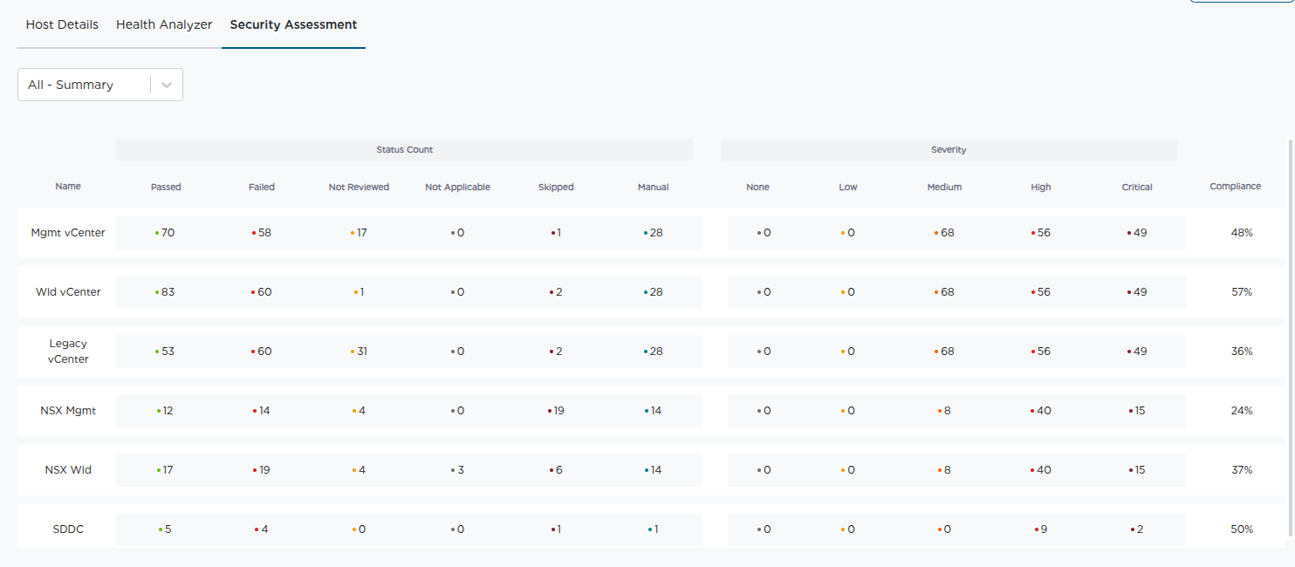Click Not Applicable dot showing 3

tap(453, 470)
